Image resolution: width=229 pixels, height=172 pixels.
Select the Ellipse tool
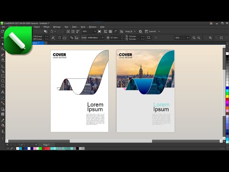click(x=3, y=81)
